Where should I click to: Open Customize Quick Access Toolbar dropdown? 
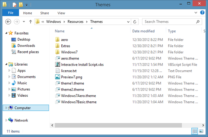pyautogui.click(x=27, y=5)
